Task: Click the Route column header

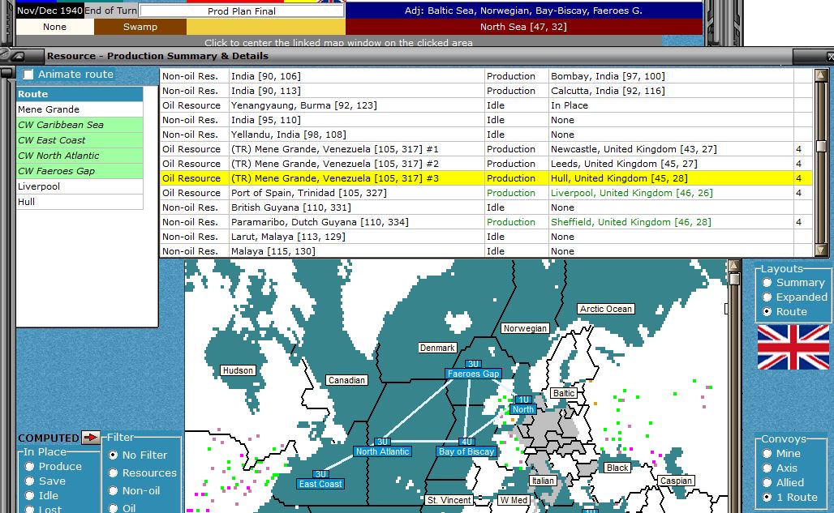Action: [x=80, y=94]
